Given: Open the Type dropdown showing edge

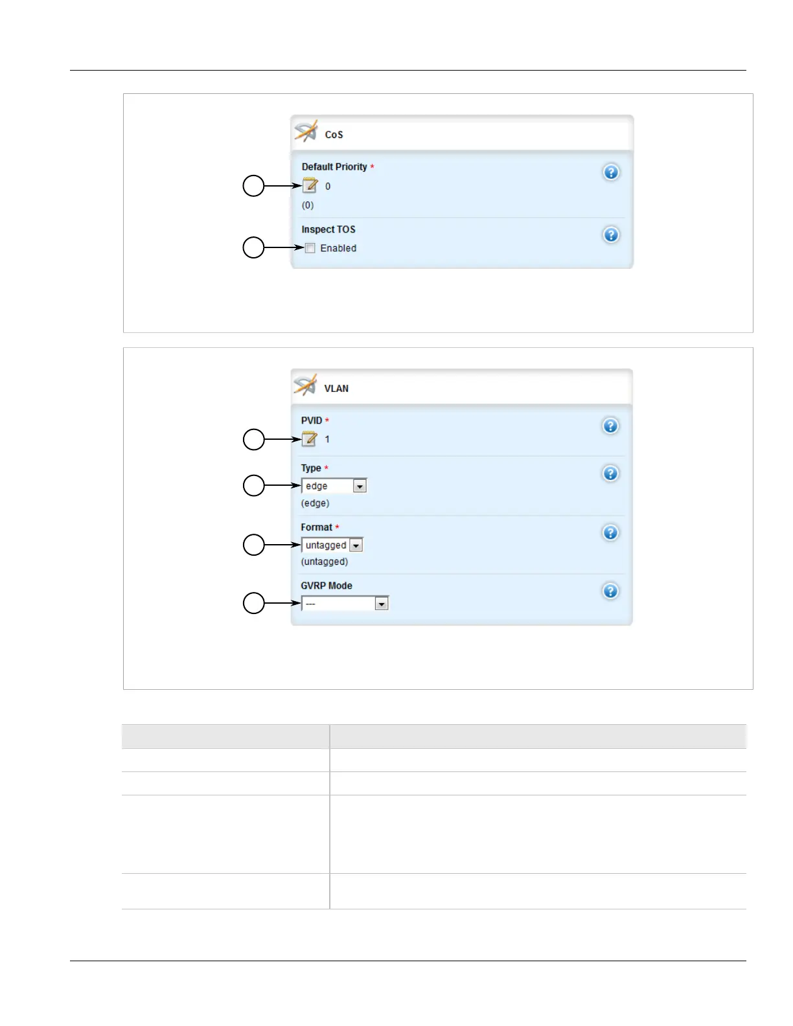Looking at the screenshot, I should 360,486.
